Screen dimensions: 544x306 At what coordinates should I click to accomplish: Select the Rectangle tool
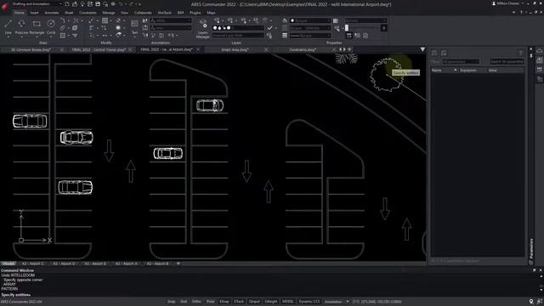pos(37,26)
